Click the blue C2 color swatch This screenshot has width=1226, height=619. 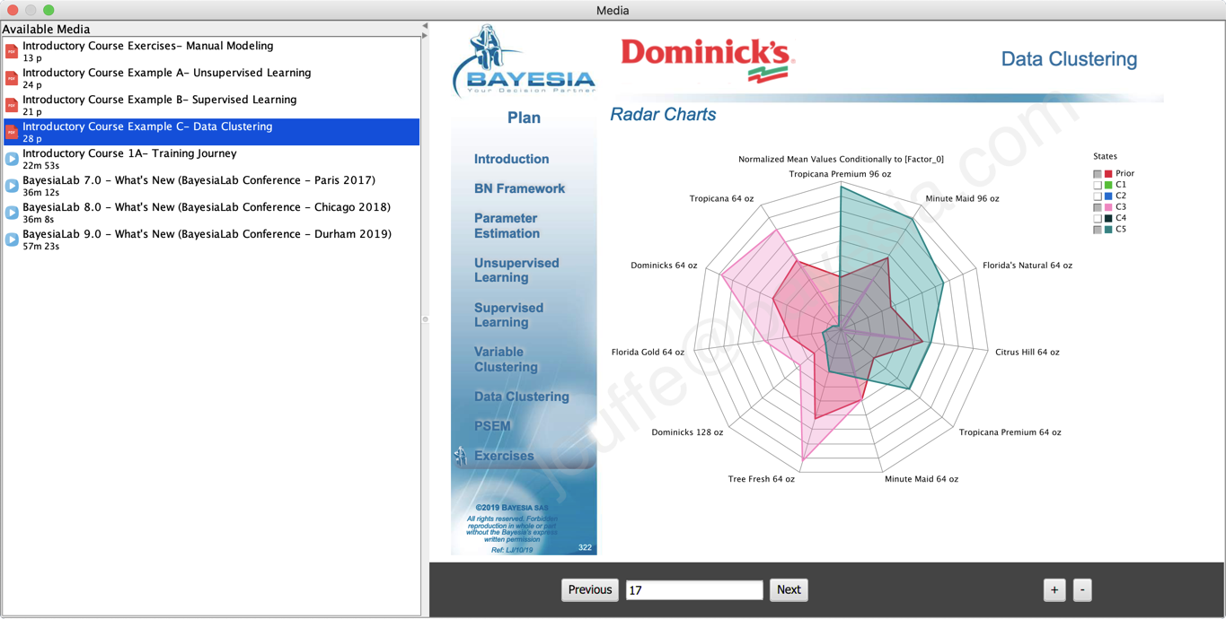coord(1108,196)
